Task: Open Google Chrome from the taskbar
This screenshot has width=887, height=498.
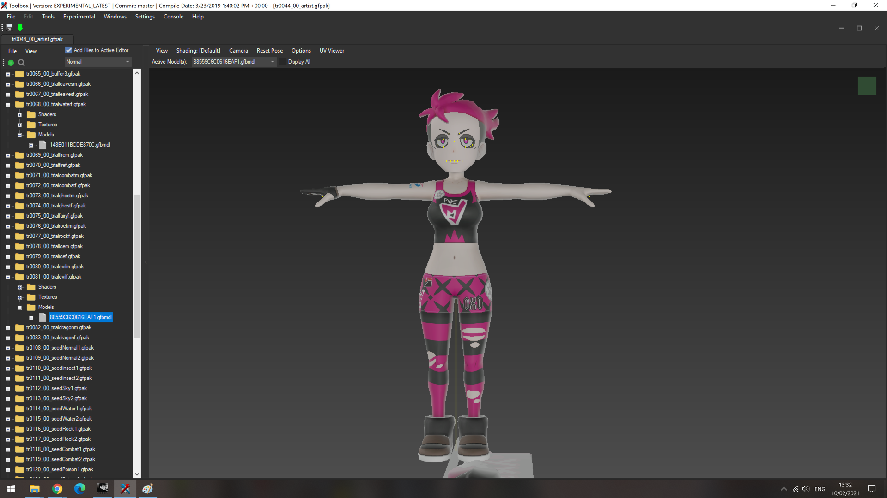Action: pos(57,489)
